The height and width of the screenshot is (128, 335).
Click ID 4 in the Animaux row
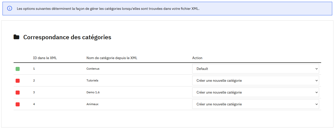pyautogui.click(x=34, y=104)
